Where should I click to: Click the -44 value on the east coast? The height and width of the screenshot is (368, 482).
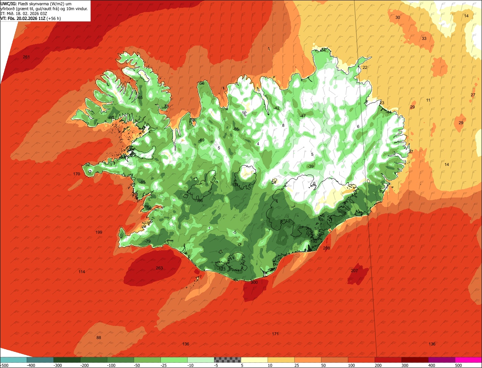(x=388, y=112)
